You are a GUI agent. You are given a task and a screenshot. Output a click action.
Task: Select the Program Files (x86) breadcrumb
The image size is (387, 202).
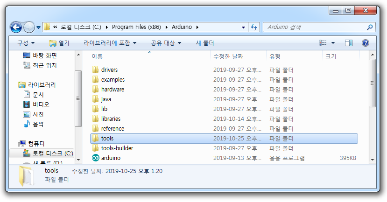pos(136,27)
